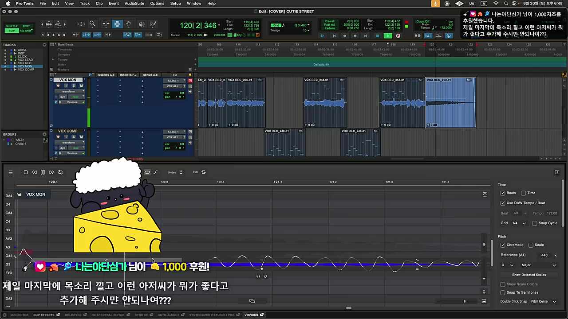
Task: Click Vovious stop button
Action: (x=26, y=172)
